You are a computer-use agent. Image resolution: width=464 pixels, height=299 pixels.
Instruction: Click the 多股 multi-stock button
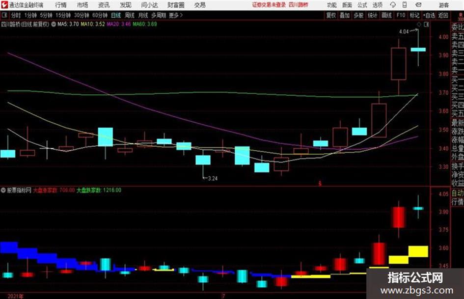pos(358,15)
